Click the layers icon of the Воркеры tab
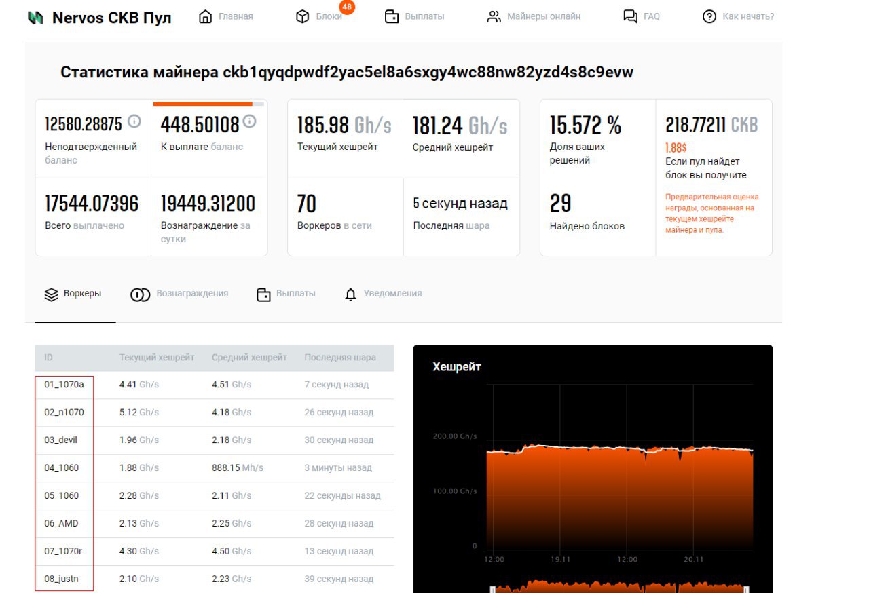 click(x=52, y=294)
